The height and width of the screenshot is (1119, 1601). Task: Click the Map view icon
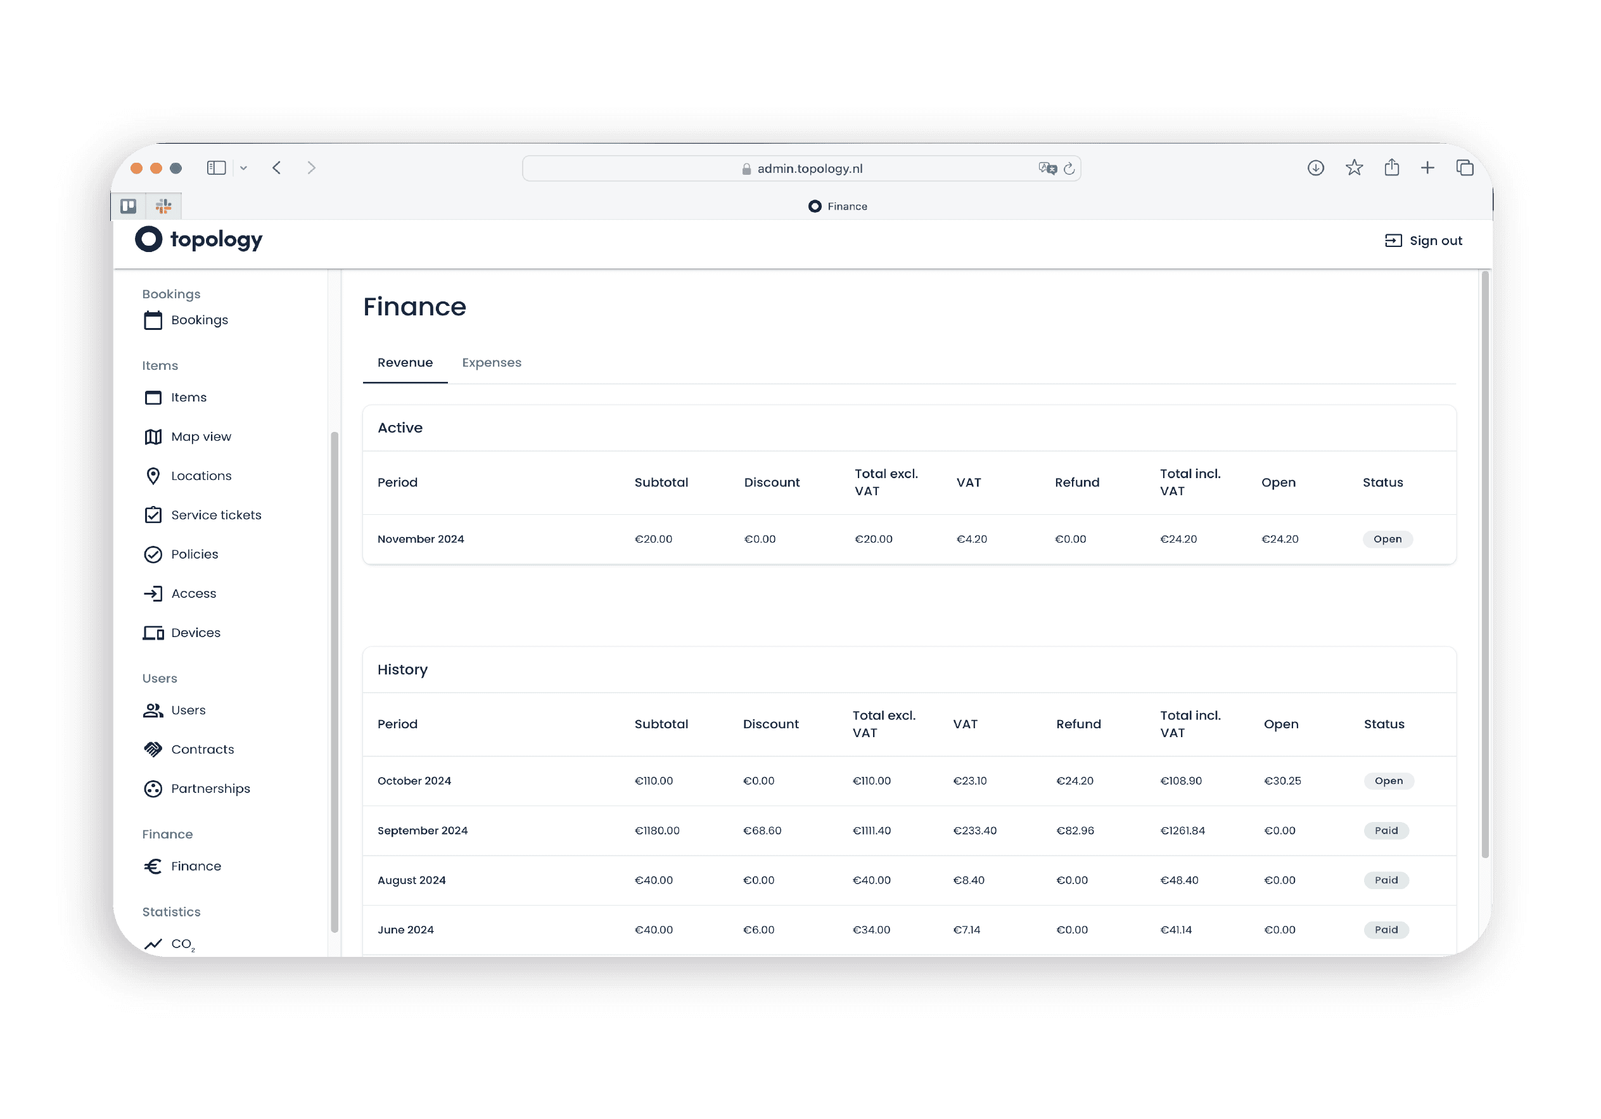(153, 436)
